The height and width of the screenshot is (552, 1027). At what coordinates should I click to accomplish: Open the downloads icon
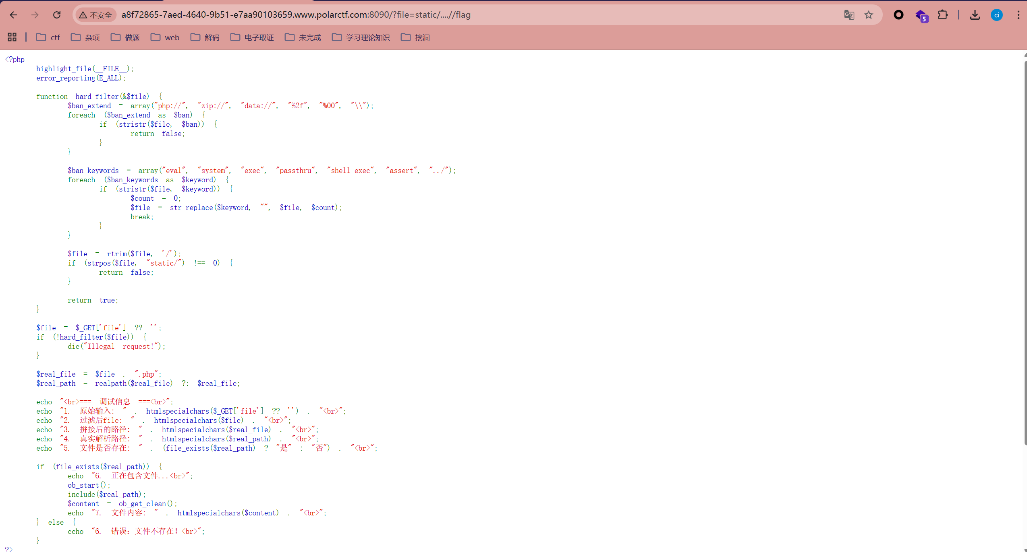point(975,15)
